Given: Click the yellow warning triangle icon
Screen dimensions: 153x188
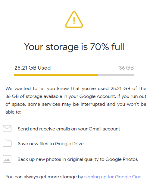Looking at the screenshot, I should tap(74, 20).
